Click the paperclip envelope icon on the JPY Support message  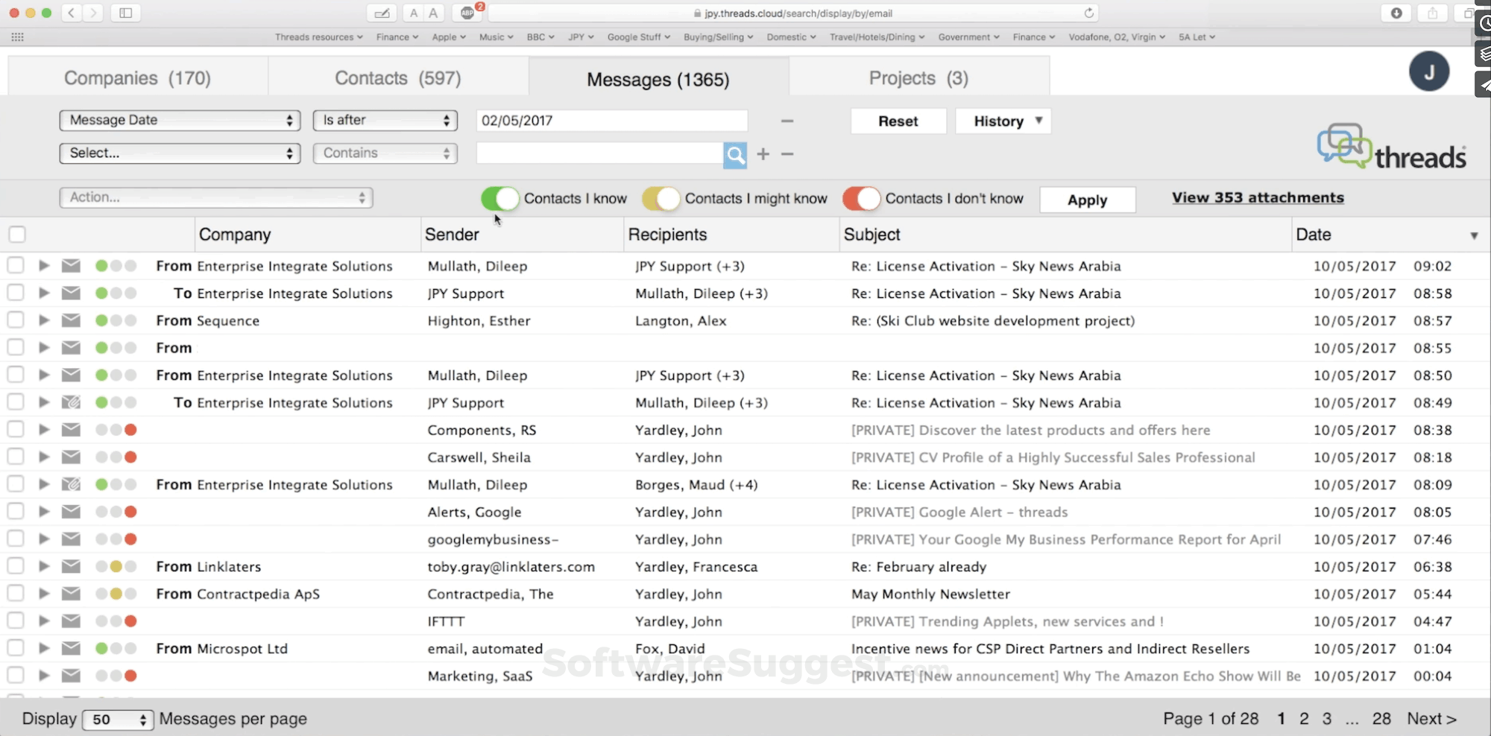click(x=71, y=402)
